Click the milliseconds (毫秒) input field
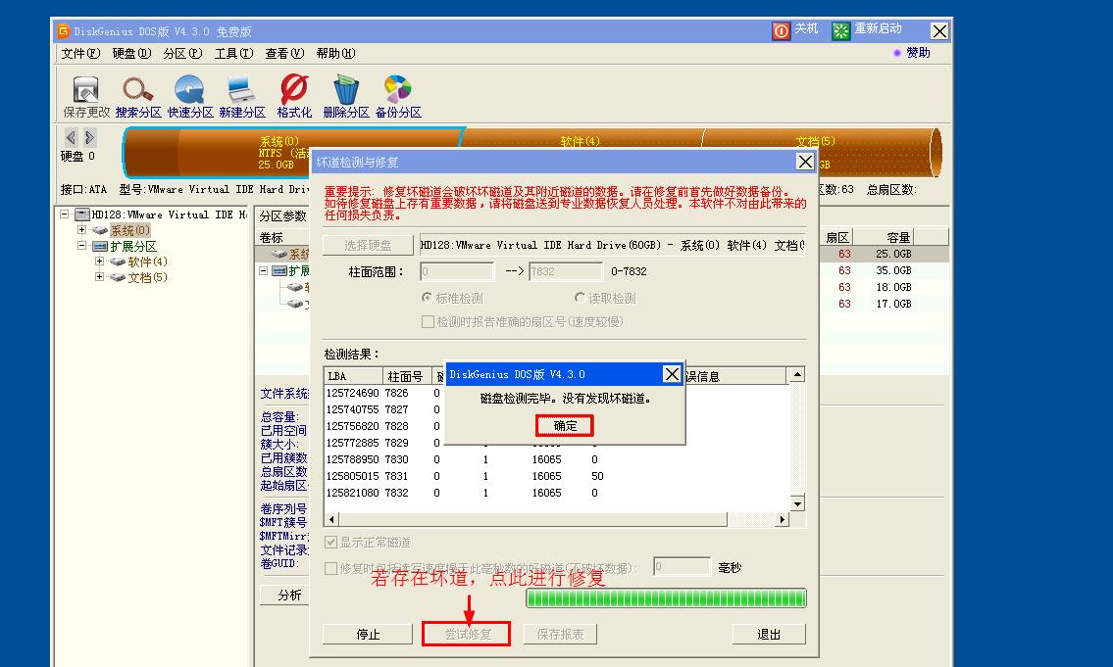Image resolution: width=1113 pixels, height=667 pixels. coord(682,566)
